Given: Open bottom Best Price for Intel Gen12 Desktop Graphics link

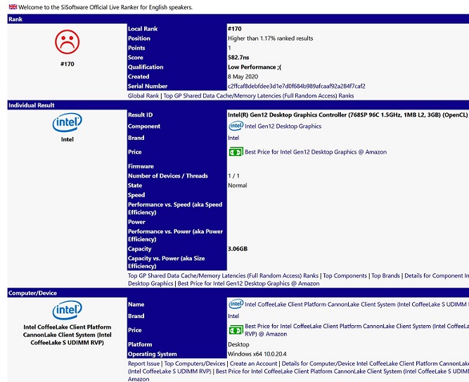Looking at the screenshot, I should [x=248, y=284].
